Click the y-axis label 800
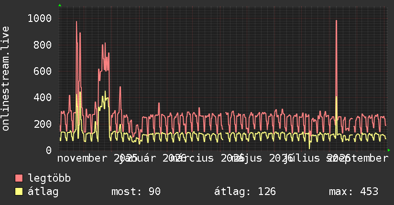This screenshot has height=205, width=394. [x=43, y=45]
